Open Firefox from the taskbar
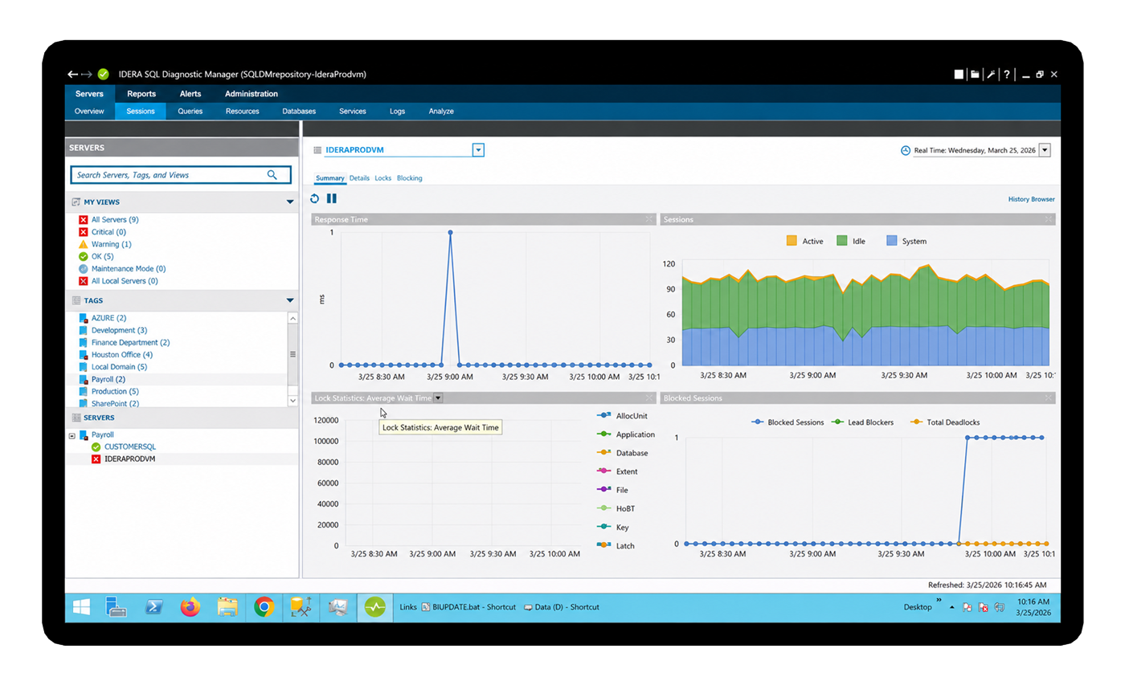 (x=190, y=607)
